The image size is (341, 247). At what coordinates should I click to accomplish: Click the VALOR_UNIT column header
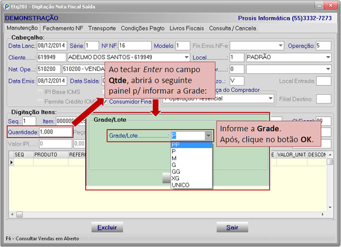coord(292,154)
